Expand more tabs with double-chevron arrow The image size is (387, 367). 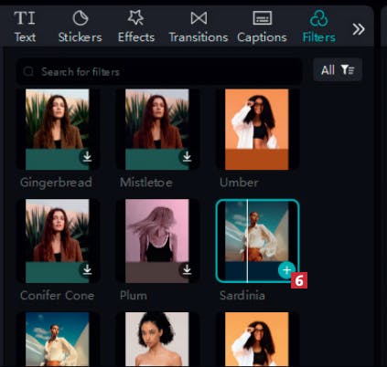tap(359, 29)
